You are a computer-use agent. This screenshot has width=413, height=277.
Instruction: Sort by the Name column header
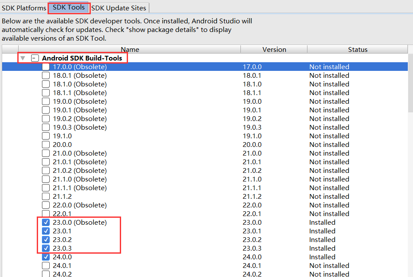[129, 50]
